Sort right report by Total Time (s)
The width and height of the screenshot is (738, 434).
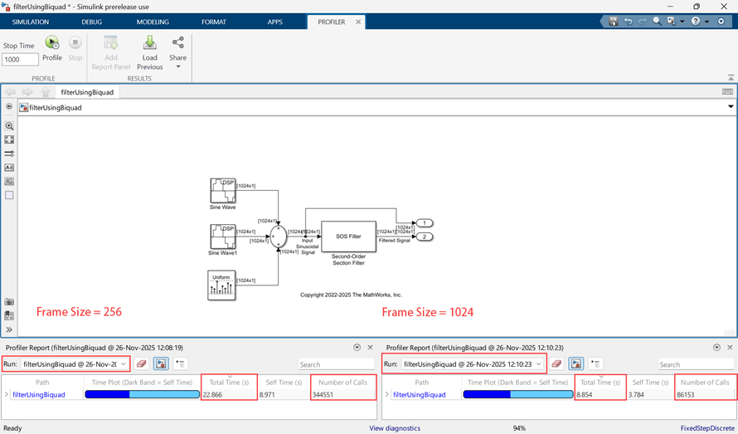(600, 383)
